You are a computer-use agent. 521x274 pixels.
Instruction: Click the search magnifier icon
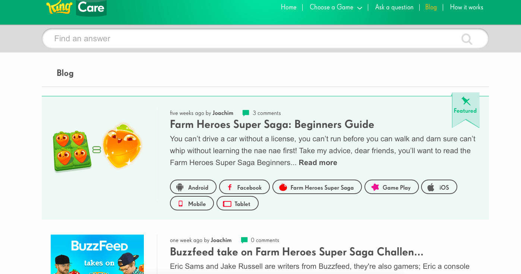pyautogui.click(x=467, y=39)
